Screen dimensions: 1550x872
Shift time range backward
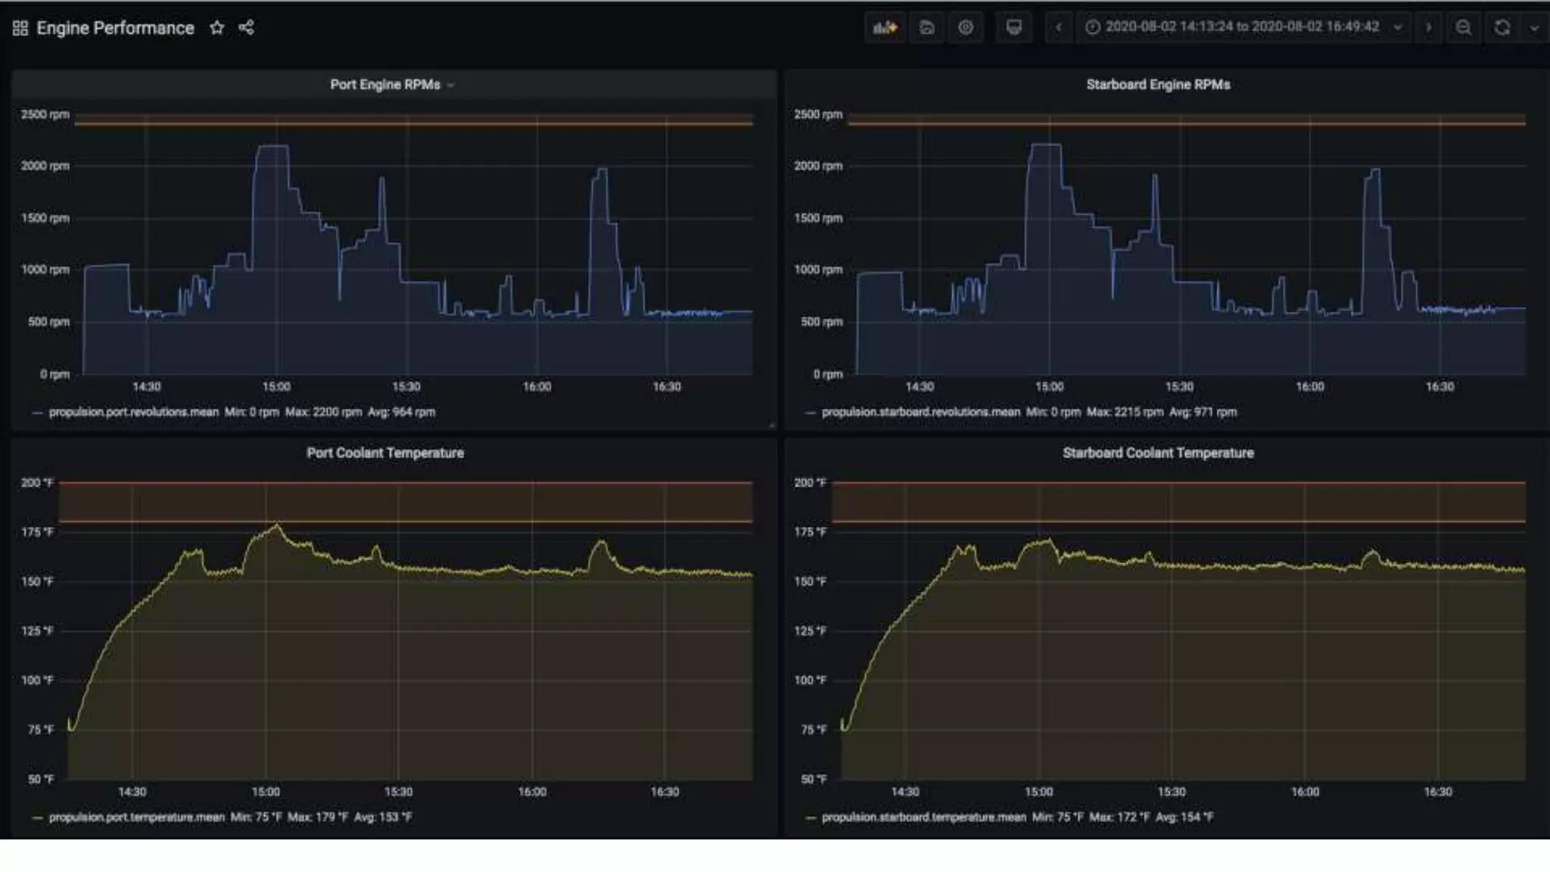point(1059,28)
